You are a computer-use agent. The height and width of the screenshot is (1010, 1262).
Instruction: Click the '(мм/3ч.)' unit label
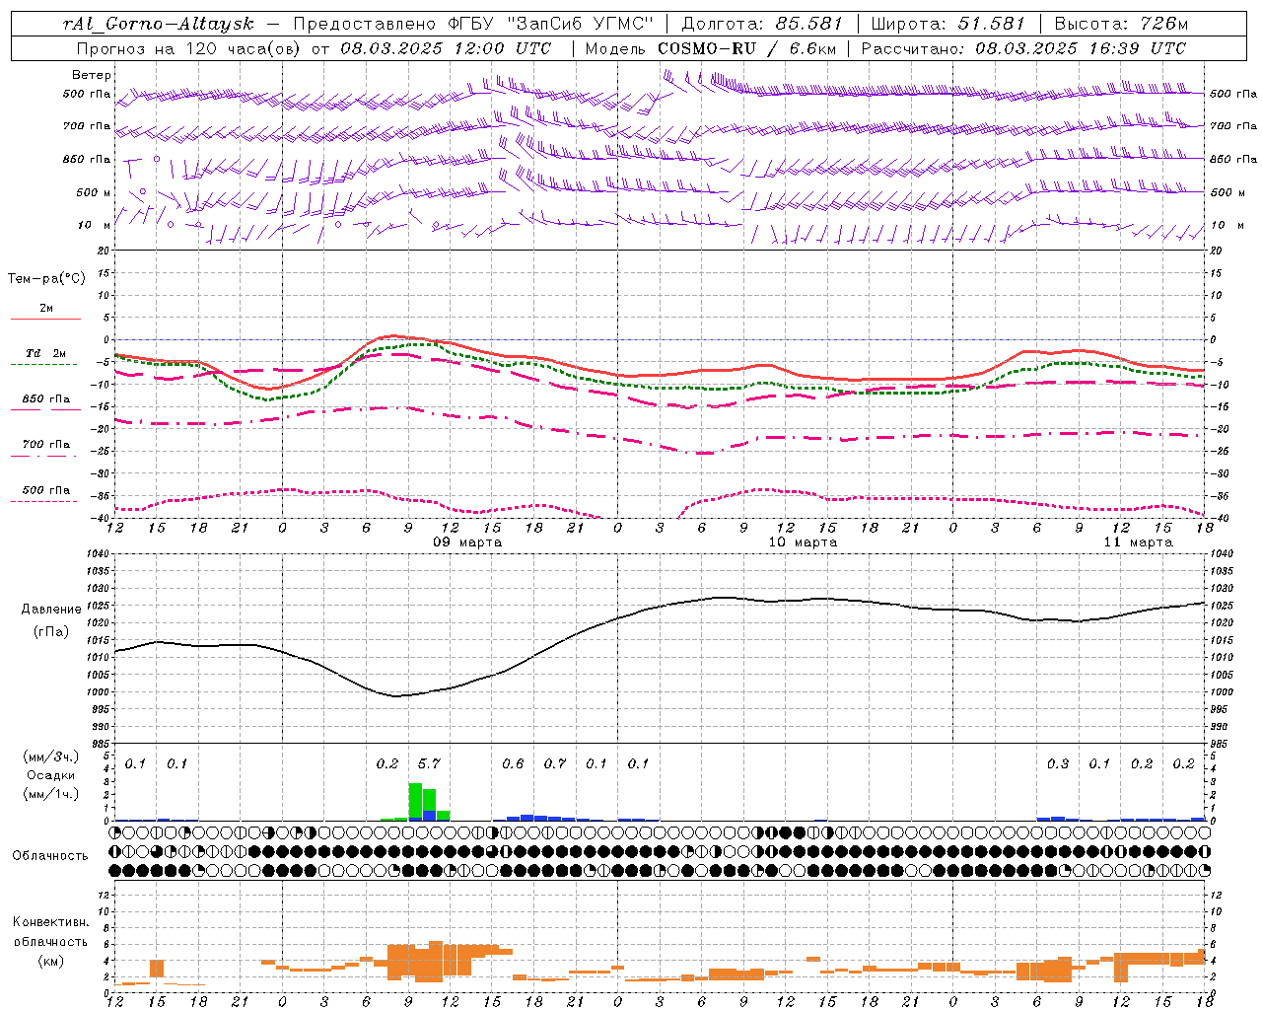click(x=49, y=757)
